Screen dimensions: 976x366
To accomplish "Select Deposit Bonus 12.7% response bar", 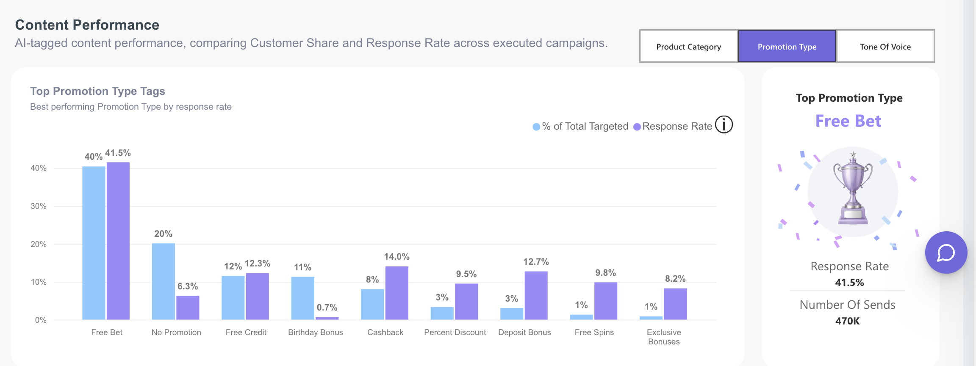I will point(536,296).
